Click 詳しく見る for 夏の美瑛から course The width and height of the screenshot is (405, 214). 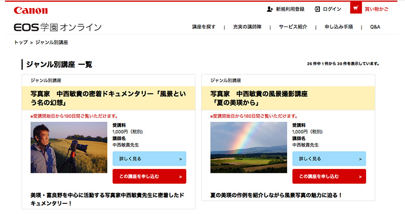coord(329,159)
